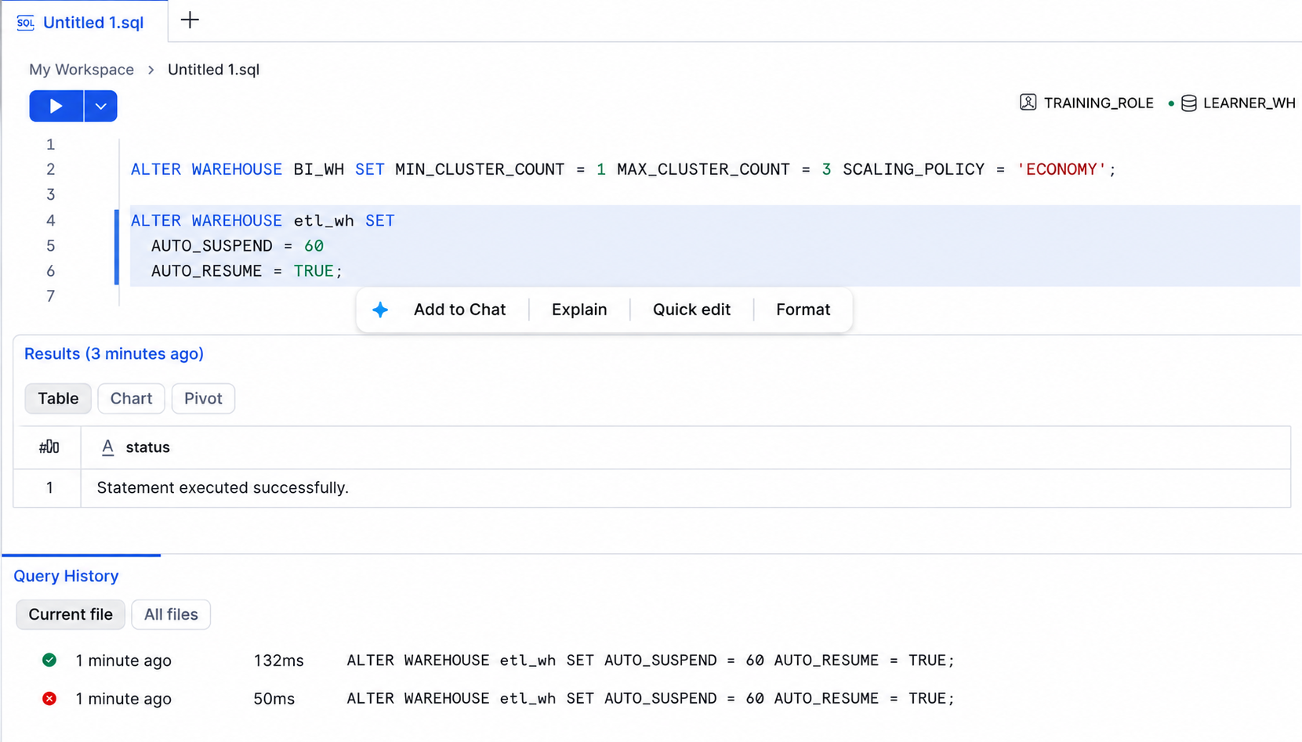
Task: Click etl_wh on editor line 4
Action: [324, 221]
